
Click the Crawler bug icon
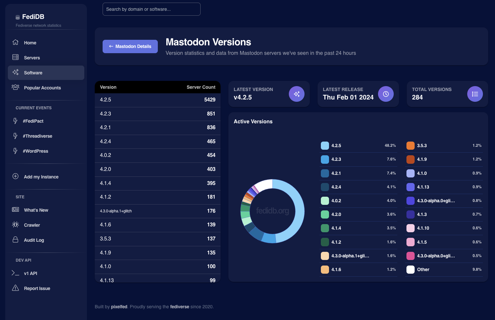tap(15, 225)
